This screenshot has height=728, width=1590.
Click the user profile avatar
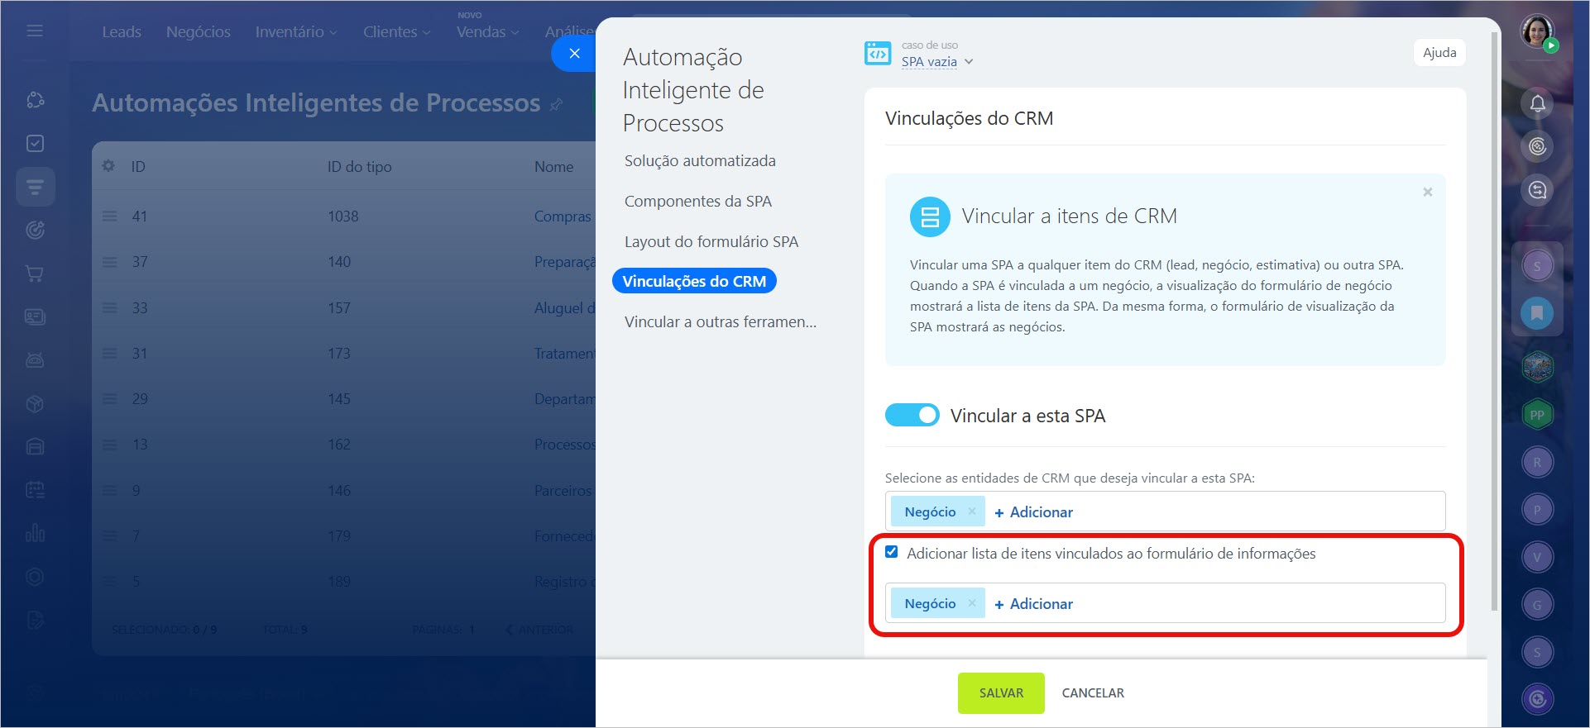[x=1537, y=31]
